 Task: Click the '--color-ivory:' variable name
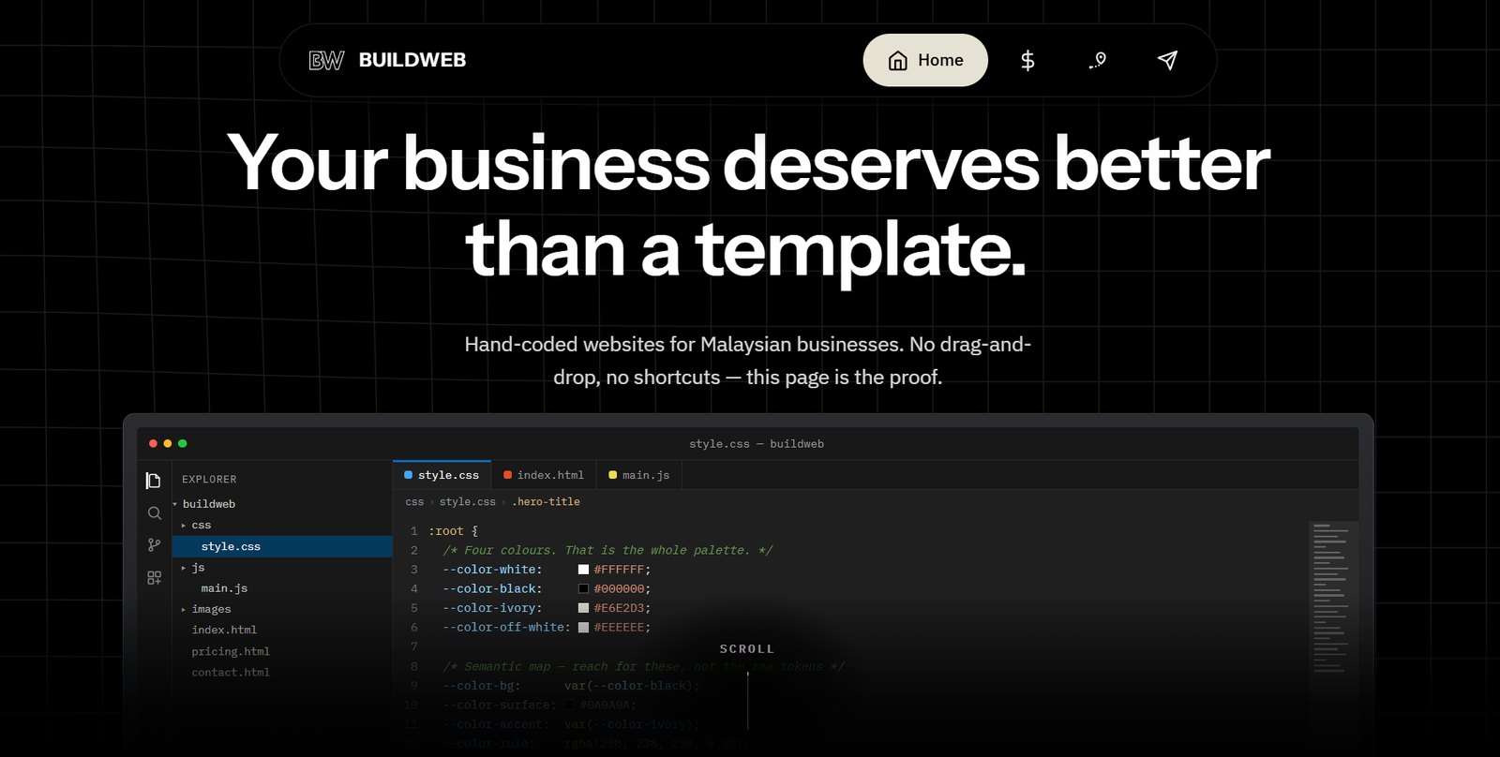(492, 608)
